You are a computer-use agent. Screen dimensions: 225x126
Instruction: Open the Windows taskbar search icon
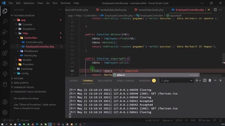pyautogui.click(x=6, y=125)
